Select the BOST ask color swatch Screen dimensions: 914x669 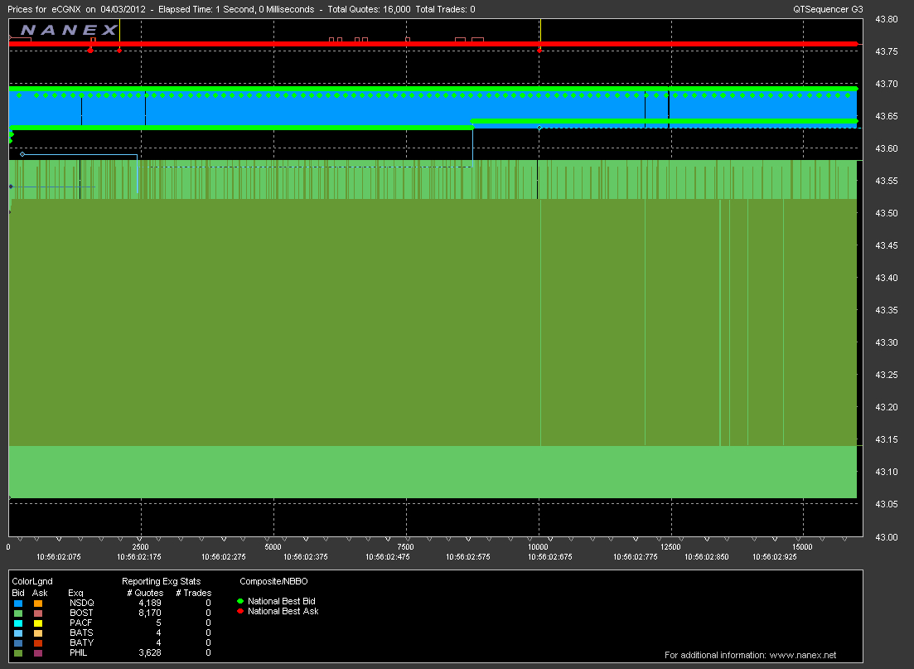coord(38,613)
